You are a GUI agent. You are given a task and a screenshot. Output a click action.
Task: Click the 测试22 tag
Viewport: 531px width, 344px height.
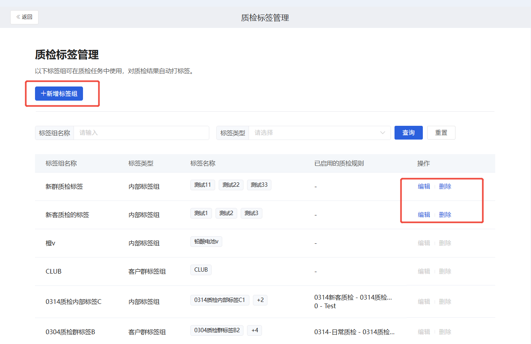(x=231, y=185)
